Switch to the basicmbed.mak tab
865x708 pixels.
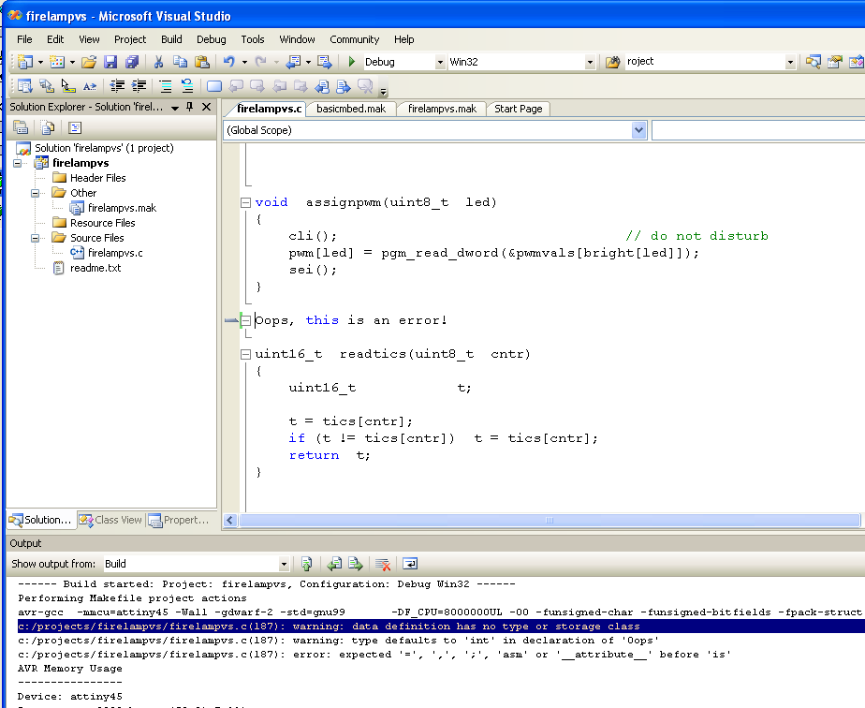coord(351,109)
